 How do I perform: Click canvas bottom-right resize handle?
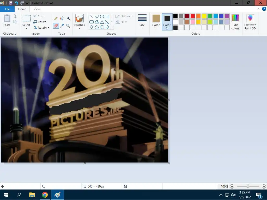pos(169,163)
